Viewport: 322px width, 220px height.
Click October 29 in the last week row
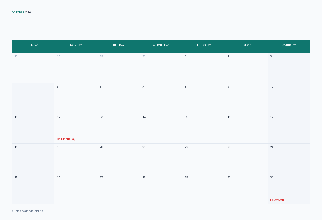pyautogui.click(x=186, y=177)
